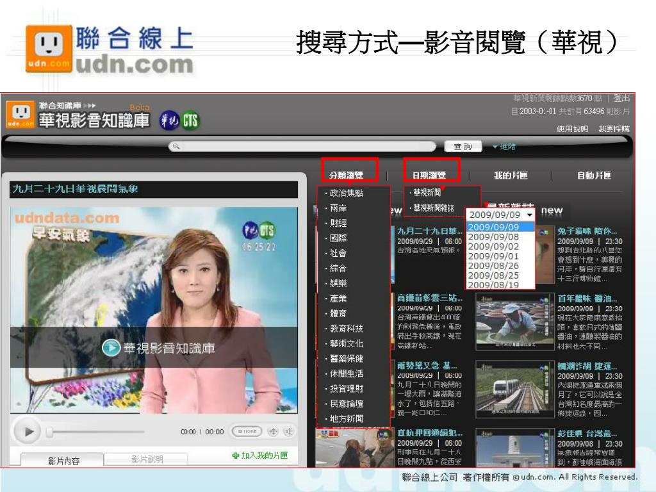Viewport: 656px width, 492px height.
Task: Select 休閒生活 category
Action: point(347,373)
